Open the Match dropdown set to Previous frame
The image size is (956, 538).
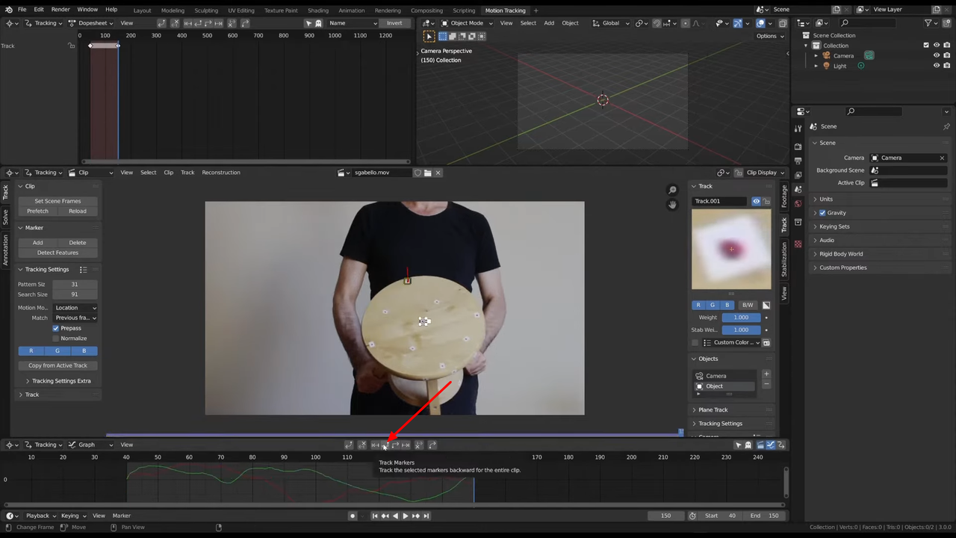click(75, 318)
